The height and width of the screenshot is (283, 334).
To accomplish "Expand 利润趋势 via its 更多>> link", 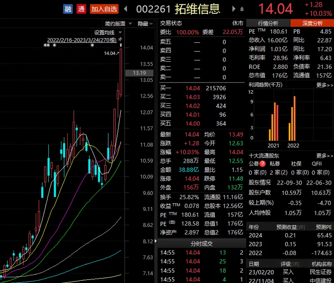I will tap(325, 85).
